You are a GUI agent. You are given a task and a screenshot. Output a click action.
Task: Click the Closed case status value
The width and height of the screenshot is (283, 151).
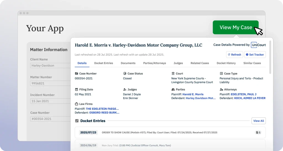click(127, 78)
